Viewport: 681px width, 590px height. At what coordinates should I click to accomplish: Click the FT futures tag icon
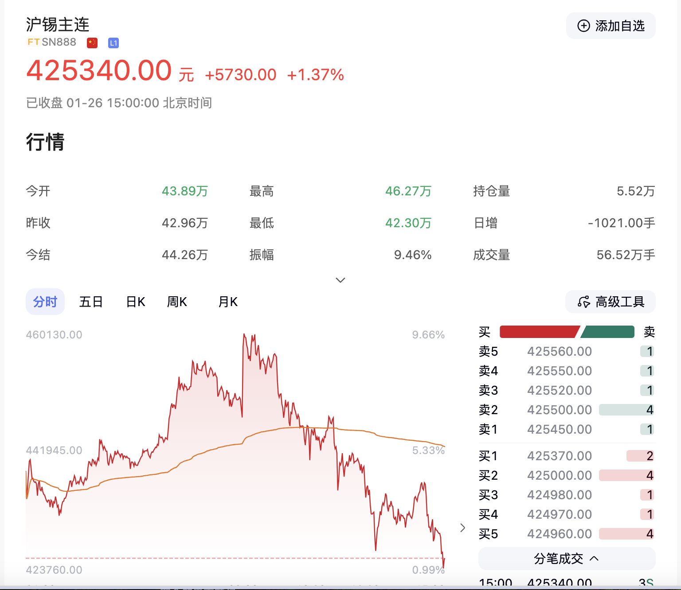pos(34,42)
